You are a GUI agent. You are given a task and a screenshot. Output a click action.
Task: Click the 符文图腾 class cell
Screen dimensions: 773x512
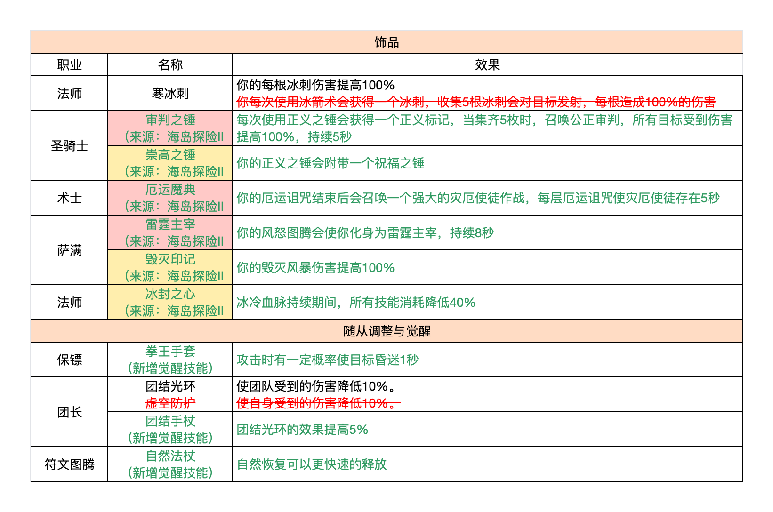pyautogui.click(x=69, y=464)
